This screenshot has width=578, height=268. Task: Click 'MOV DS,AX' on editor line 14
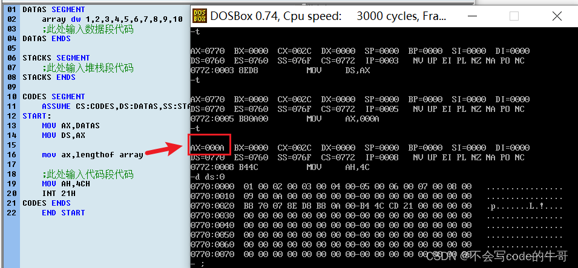click(64, 136)
